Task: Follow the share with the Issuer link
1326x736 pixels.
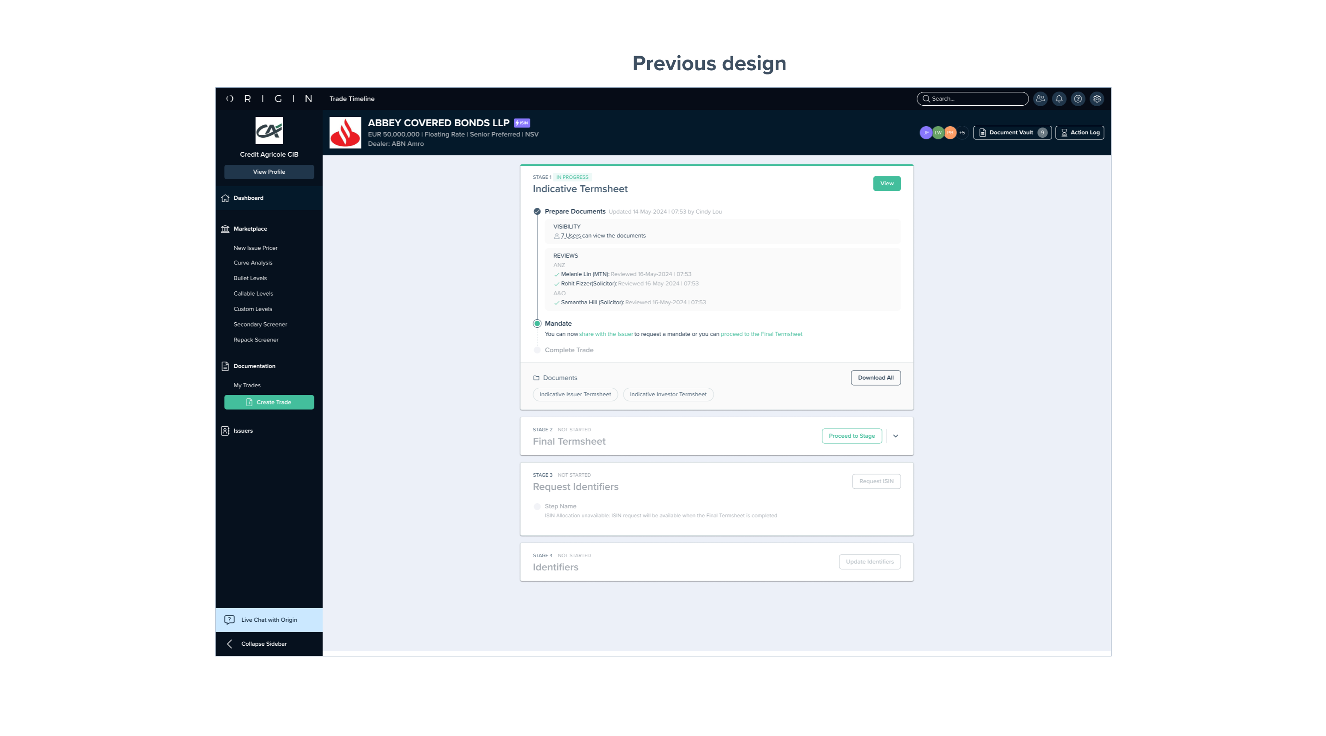Action: [x=606, y=334]
